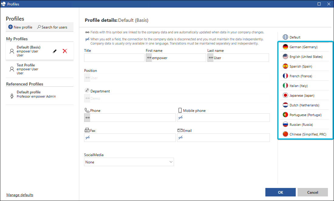334x201 pixels.
Task: Click the Last name field containing User
Action: coord(238,58)
